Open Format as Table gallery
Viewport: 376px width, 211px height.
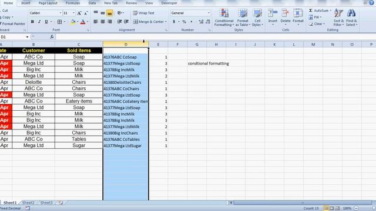[x=243, y=18]
